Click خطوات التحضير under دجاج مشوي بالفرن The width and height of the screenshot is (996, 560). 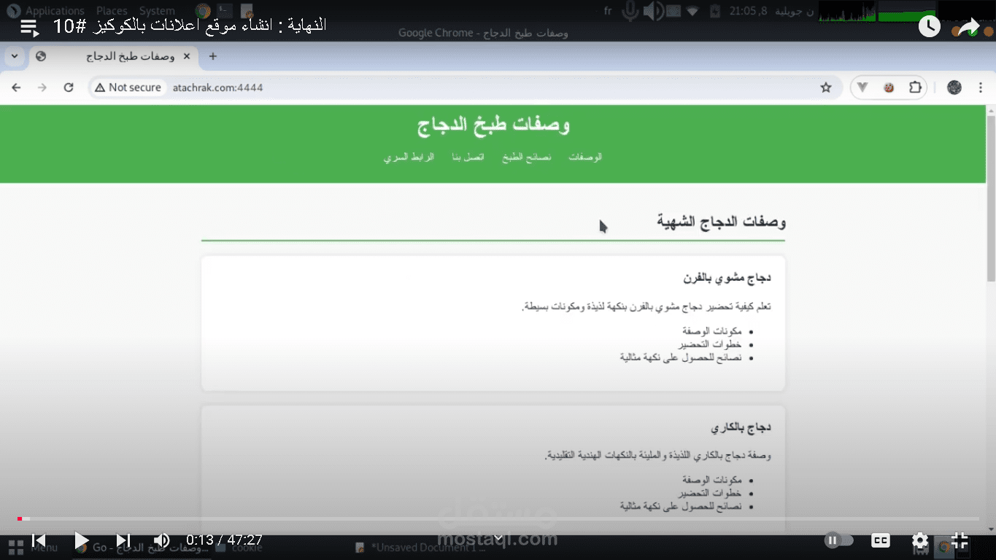coord(709,344)
